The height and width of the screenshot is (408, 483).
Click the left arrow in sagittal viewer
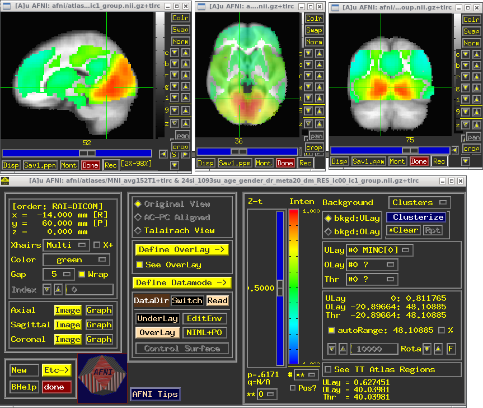click(x=163, y=154)
